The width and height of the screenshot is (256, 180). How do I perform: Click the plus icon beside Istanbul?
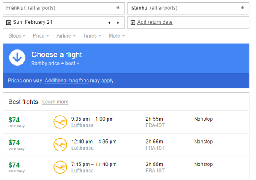coord(242,8)
